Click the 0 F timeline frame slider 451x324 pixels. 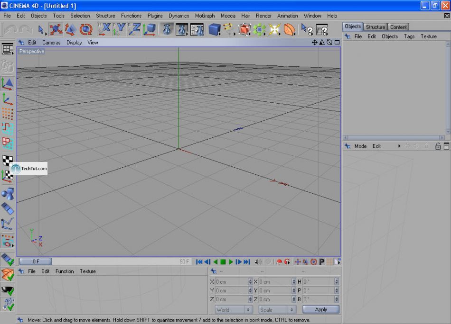36,261
